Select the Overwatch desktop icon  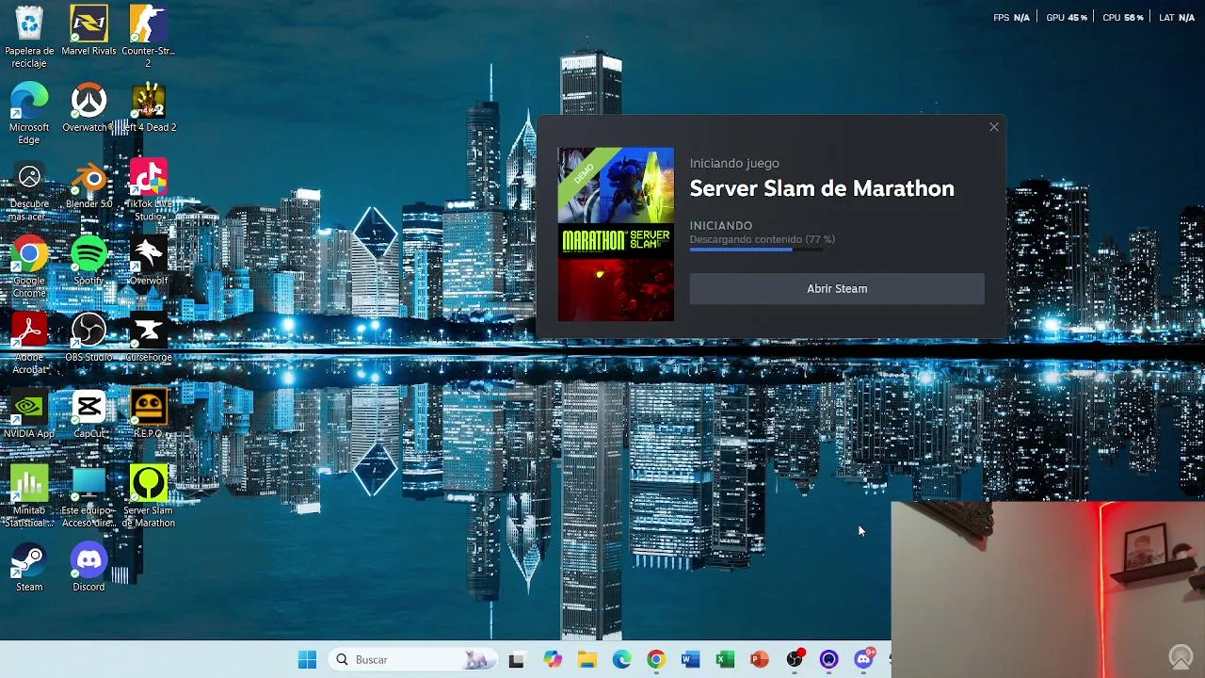coord(88,106)
